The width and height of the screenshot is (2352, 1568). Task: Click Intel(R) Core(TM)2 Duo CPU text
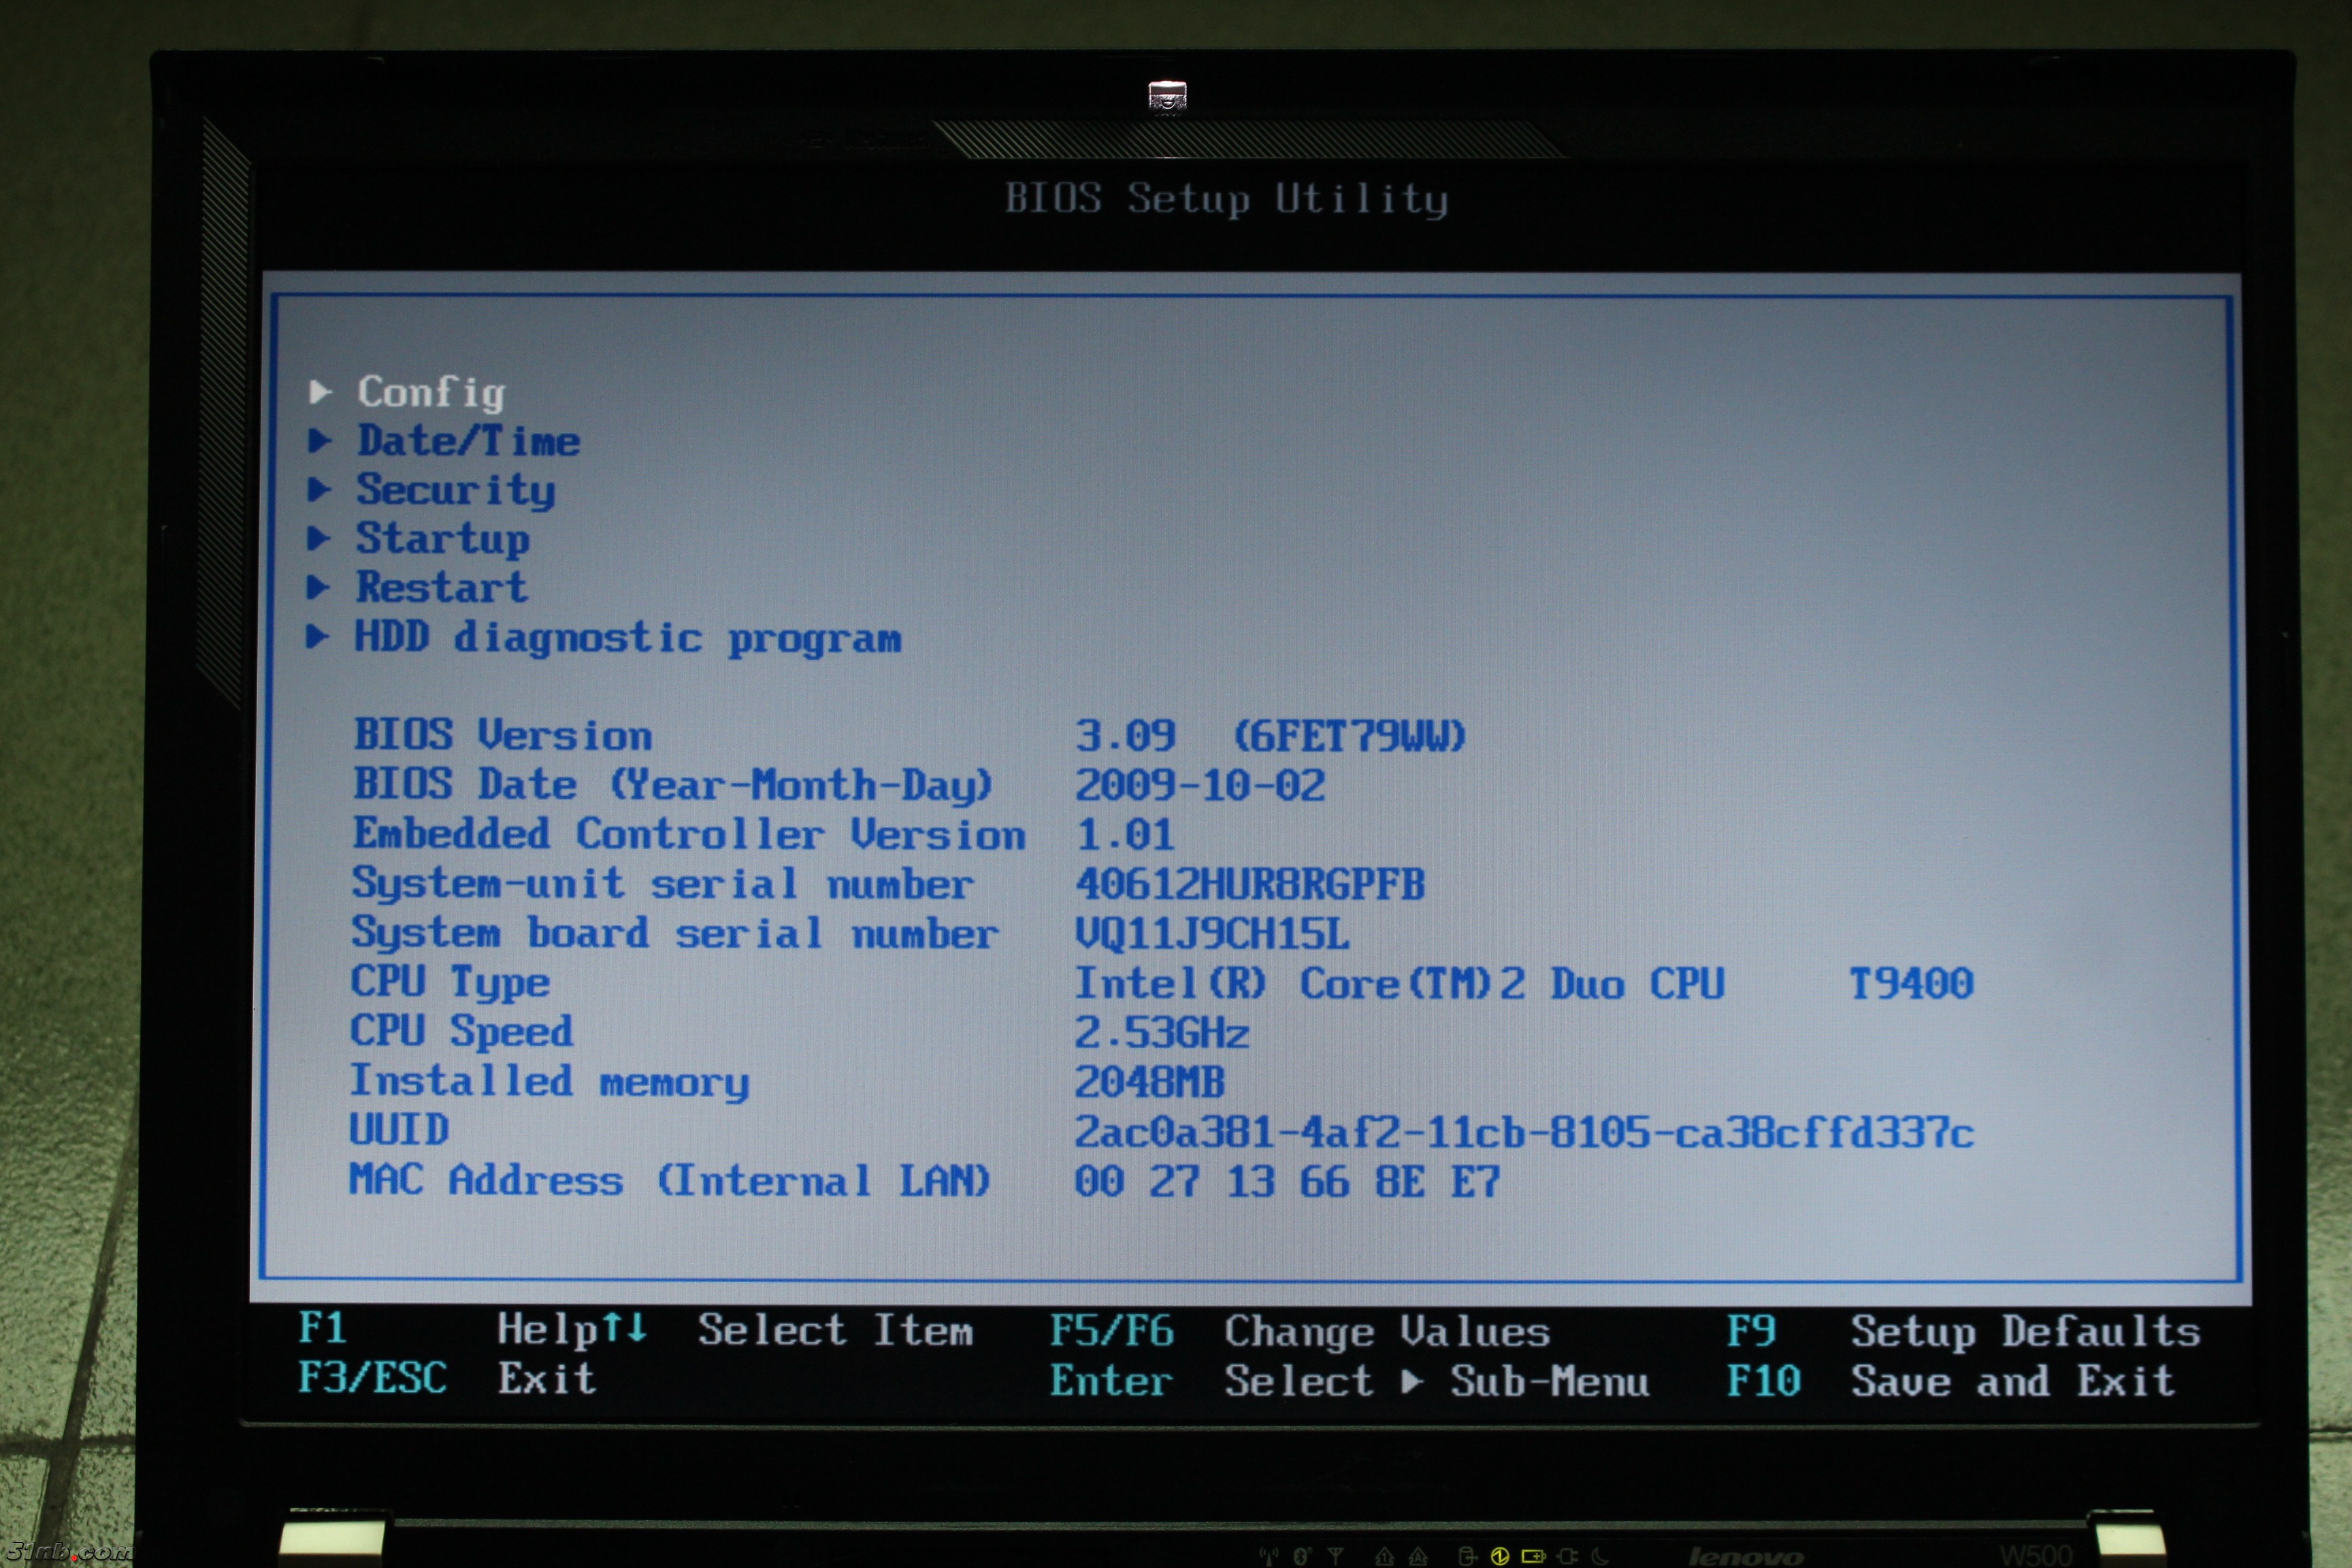coord(1399,984)
